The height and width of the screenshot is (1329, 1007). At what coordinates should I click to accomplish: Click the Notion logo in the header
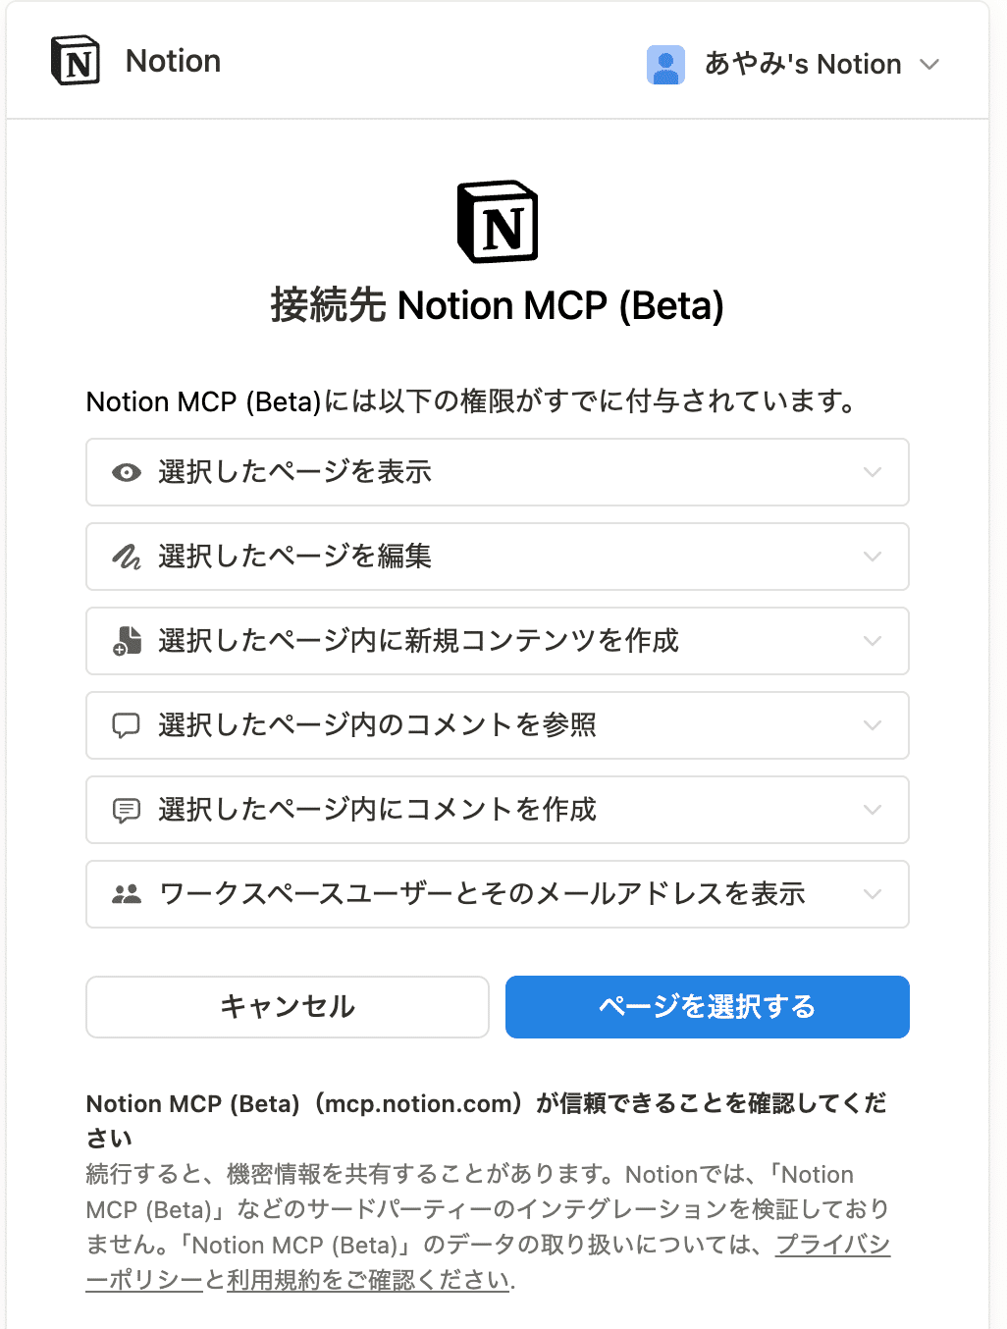pyautogui.click(x=76, y=60)
